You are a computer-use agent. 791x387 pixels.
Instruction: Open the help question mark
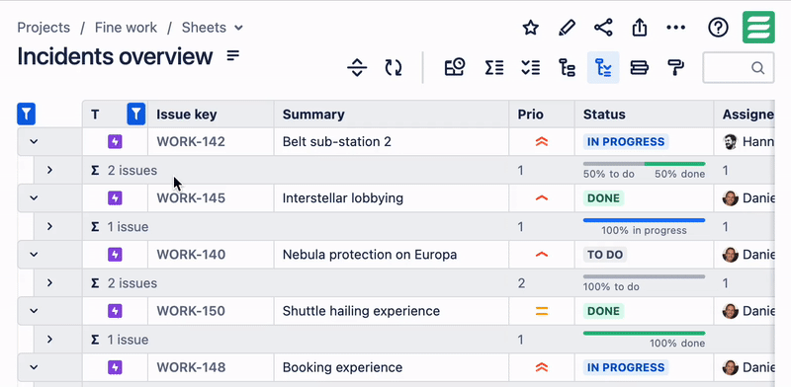pos(719,28)
